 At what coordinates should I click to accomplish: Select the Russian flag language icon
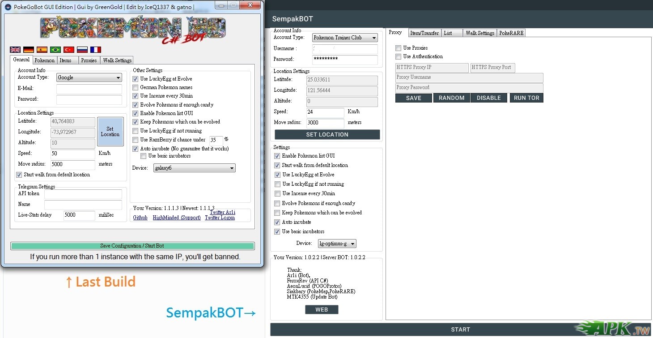pyautogui.click(x=82, y=50)
